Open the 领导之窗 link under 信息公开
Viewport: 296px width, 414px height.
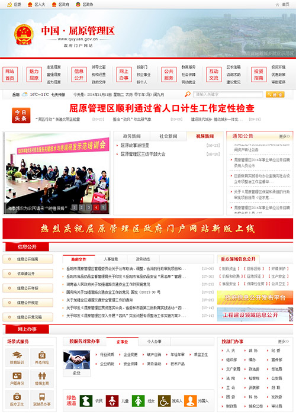99,67
